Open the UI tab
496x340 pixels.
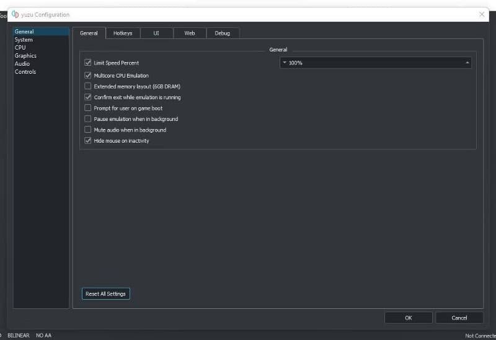pyautogui.click(x=156, y=34)
